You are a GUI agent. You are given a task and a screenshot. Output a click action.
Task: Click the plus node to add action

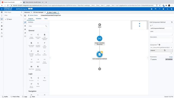pyautogui.click(x=100, y=69)
